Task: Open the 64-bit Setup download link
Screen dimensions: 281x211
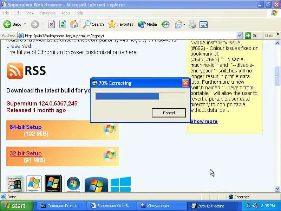Action: click(x=26, y=127)
